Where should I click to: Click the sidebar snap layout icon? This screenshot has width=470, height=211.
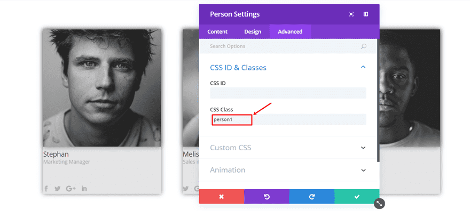pyautogui.click(x=366, y=14)
